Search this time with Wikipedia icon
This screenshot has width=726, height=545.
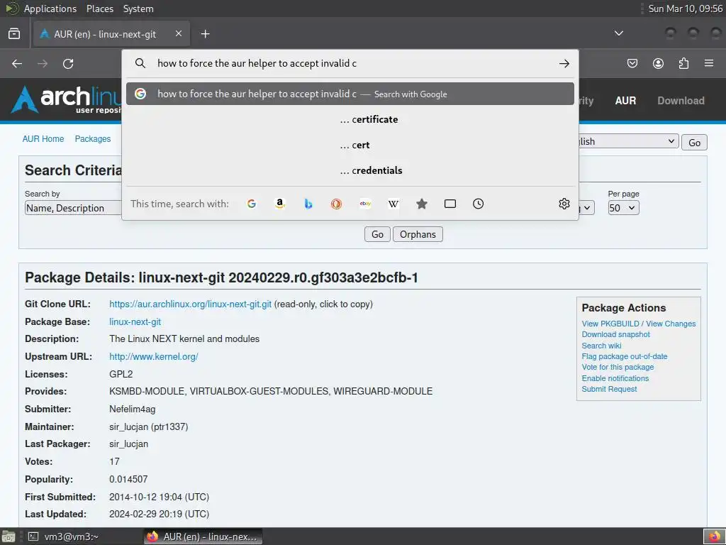pyautogui.click(x=393, y=204)
